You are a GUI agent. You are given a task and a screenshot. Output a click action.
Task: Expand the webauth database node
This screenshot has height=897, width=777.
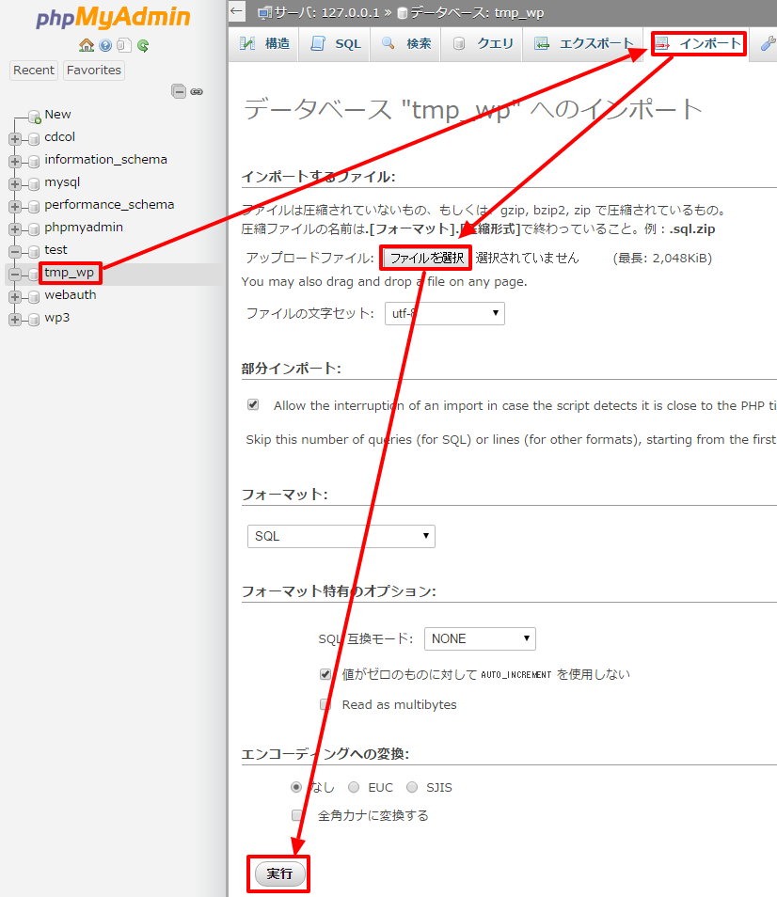point(15,297)
